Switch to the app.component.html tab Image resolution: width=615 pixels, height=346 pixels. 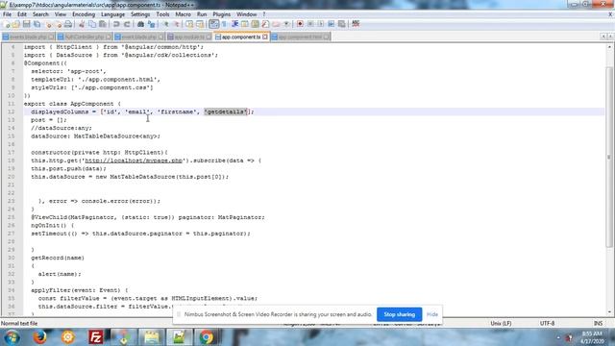click(x=300, y=37)
